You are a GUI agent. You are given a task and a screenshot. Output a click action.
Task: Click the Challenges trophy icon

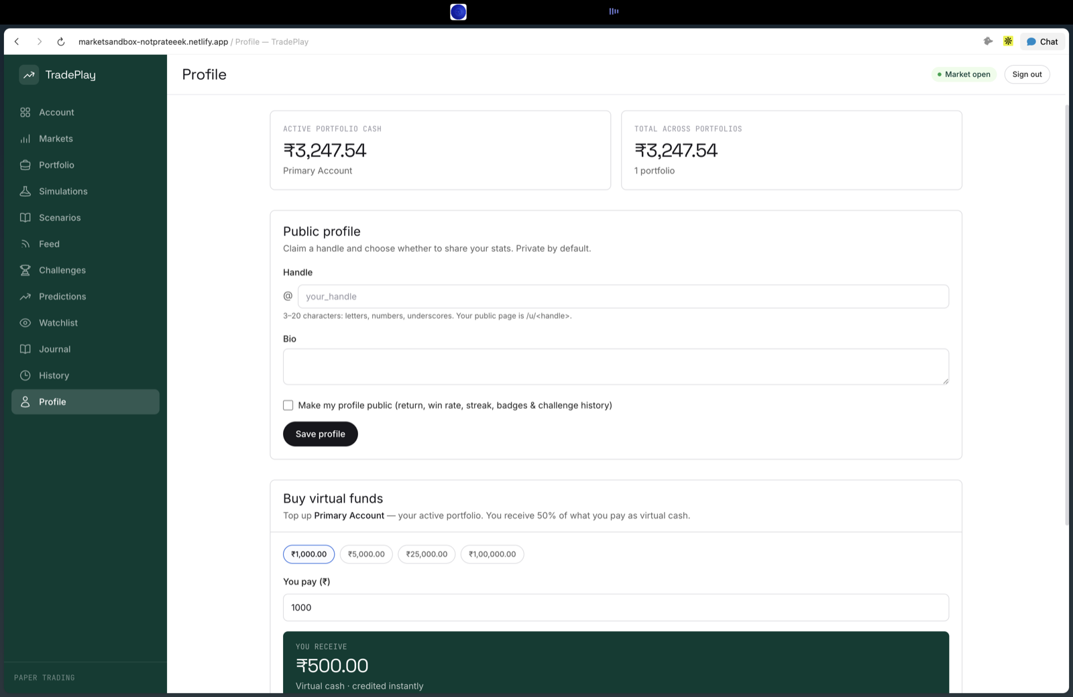[x=25, y=270]
